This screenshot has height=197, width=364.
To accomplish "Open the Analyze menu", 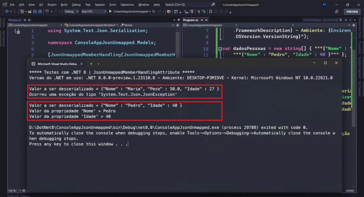I will click(x=100, y=4).
